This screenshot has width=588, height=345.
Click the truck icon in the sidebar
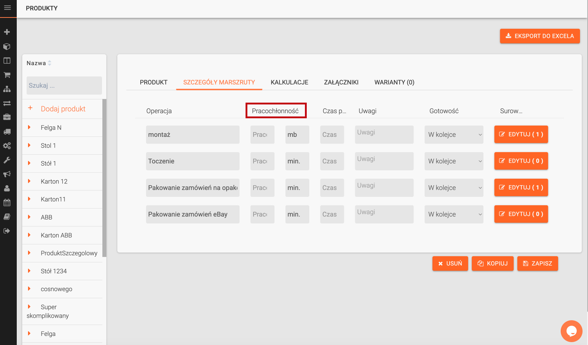7,132
